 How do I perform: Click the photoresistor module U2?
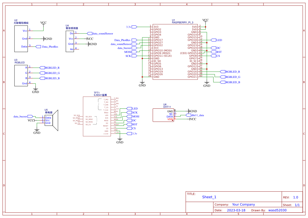[21, 38]
